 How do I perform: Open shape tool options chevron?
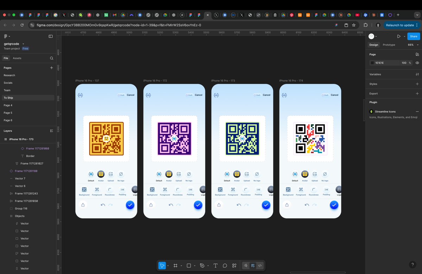(x=195, y=266)
